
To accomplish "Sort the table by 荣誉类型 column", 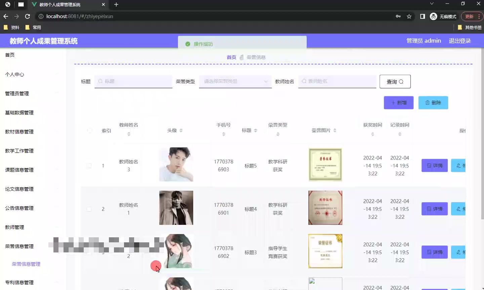I will pos(278,134).
